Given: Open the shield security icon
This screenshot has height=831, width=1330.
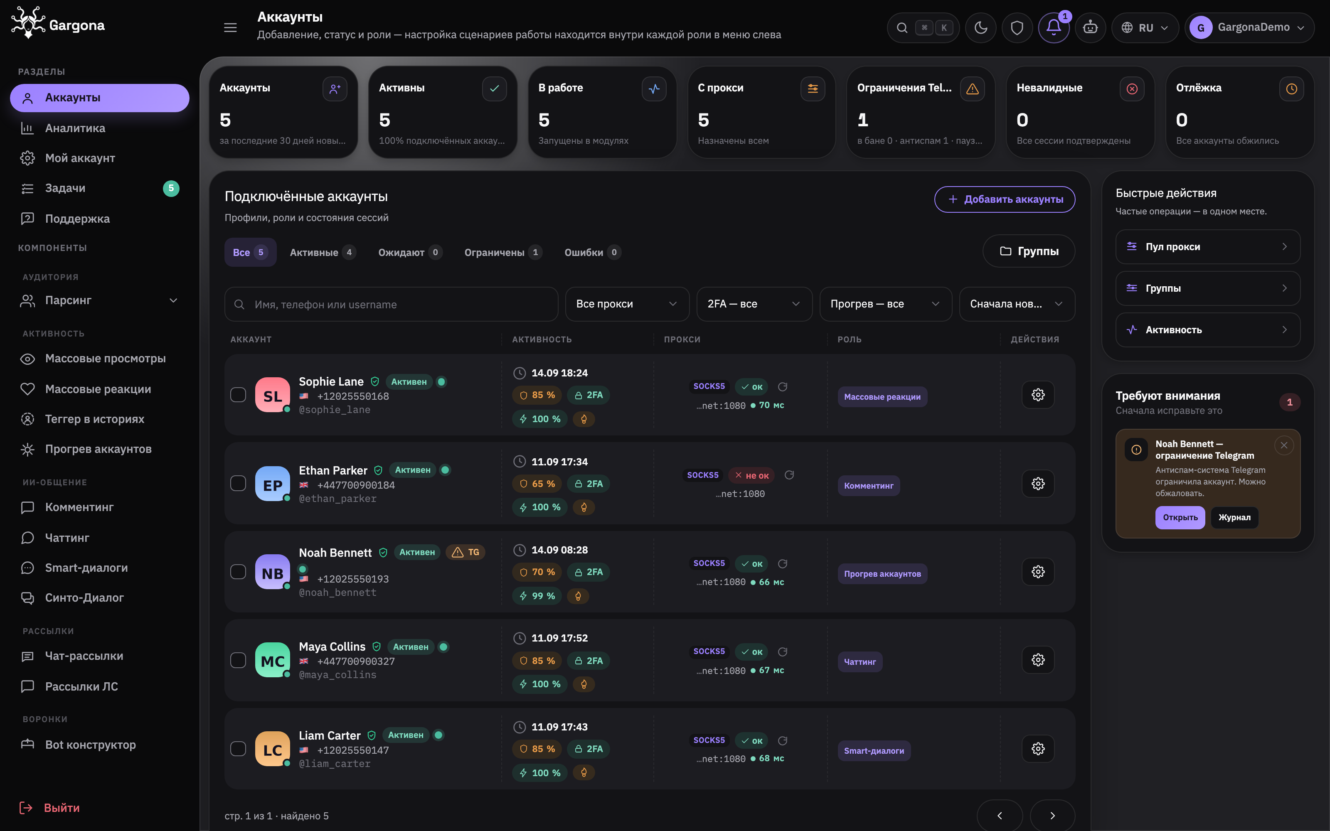Looking at the screenshot, I should (1017, 27).
